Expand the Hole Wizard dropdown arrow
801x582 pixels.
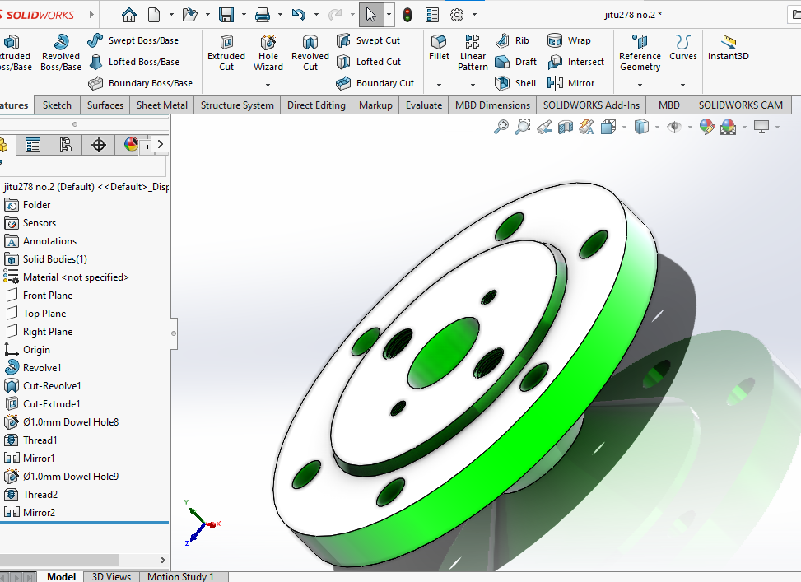click(x=268, y=85)
